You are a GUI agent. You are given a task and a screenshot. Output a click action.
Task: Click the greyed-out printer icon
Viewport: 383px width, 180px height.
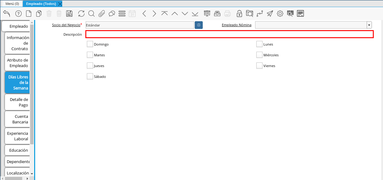click(227, 14)
